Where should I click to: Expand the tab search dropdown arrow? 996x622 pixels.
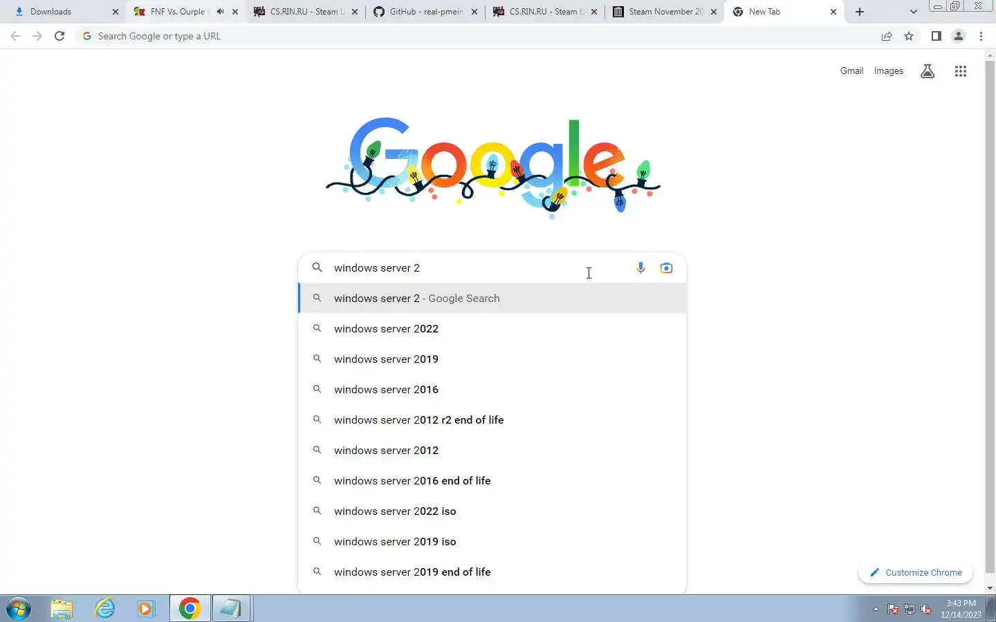pyautogui.click(x=913, y=12)
